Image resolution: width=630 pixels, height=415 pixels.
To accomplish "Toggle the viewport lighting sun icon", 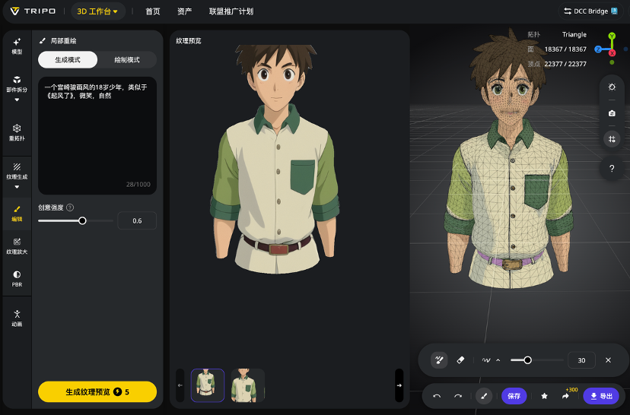I will click(x=612, y=87).
